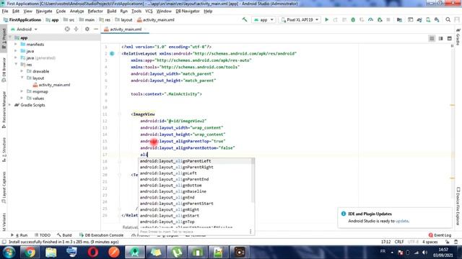Open completion popup options three-dot icon

(x=250, y=232)
